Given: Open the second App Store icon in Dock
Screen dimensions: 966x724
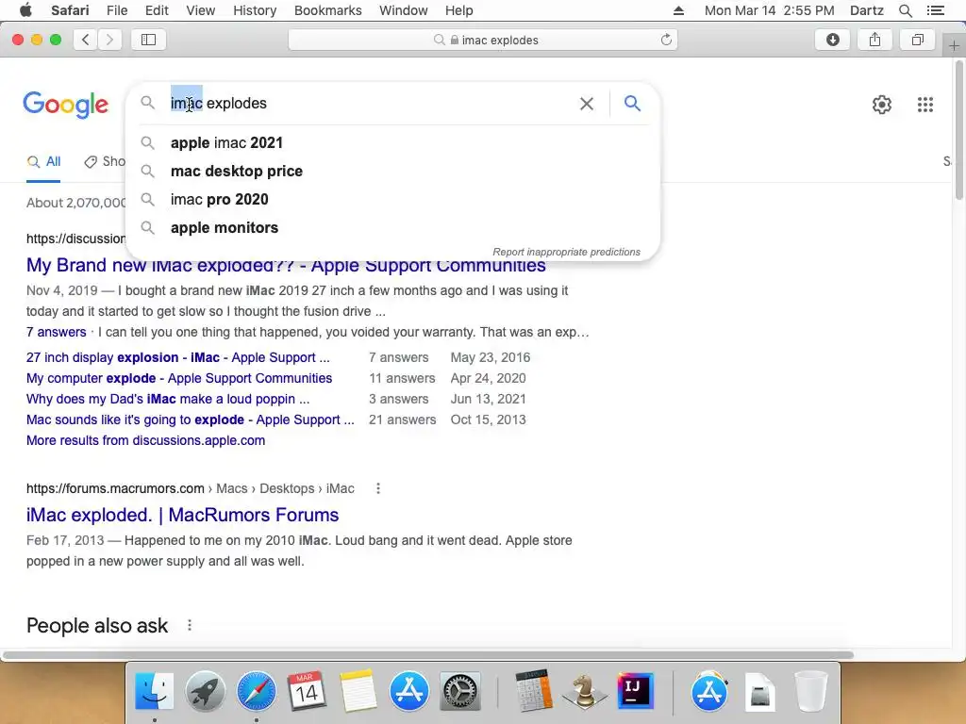Looking at the screenshot, I should click(x=709, y=691).
